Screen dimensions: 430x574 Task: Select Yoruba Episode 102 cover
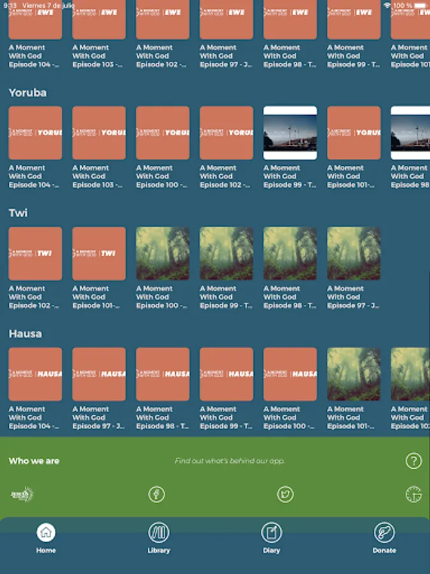pyautogui.click(x=226, y=133)
